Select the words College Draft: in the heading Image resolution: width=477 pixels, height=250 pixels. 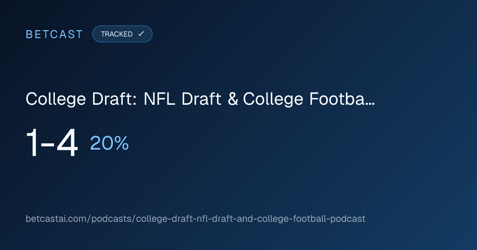[x=81, y=99]
